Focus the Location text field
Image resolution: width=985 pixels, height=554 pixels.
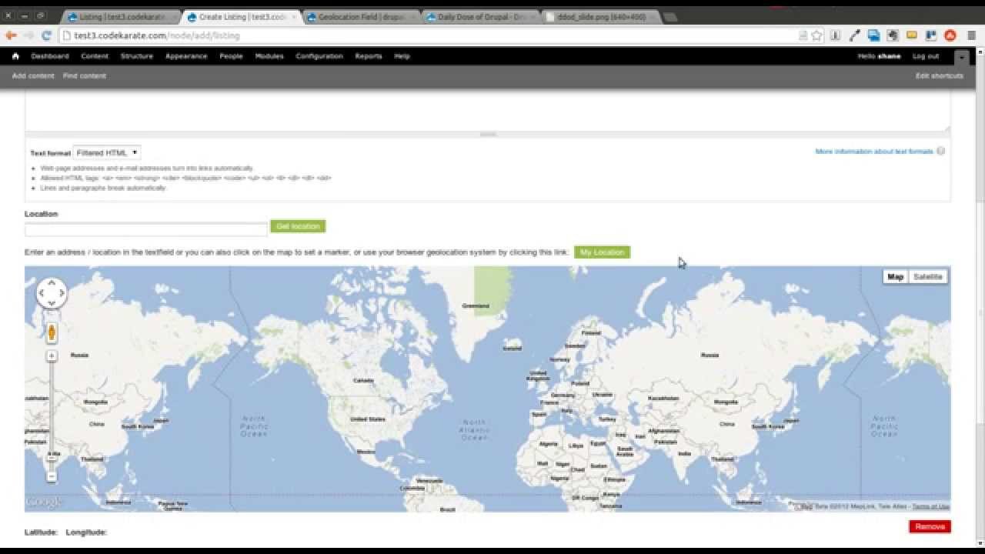(x=145, y=229)
